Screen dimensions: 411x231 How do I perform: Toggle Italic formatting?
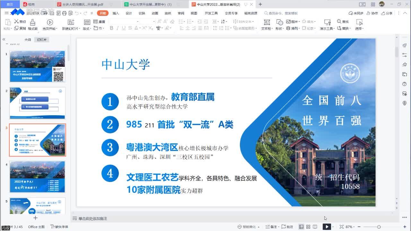[x=118, y=28]
